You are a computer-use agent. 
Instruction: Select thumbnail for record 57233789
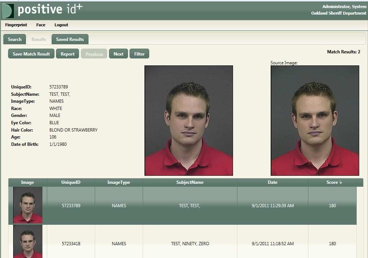[x=28, y=205]
